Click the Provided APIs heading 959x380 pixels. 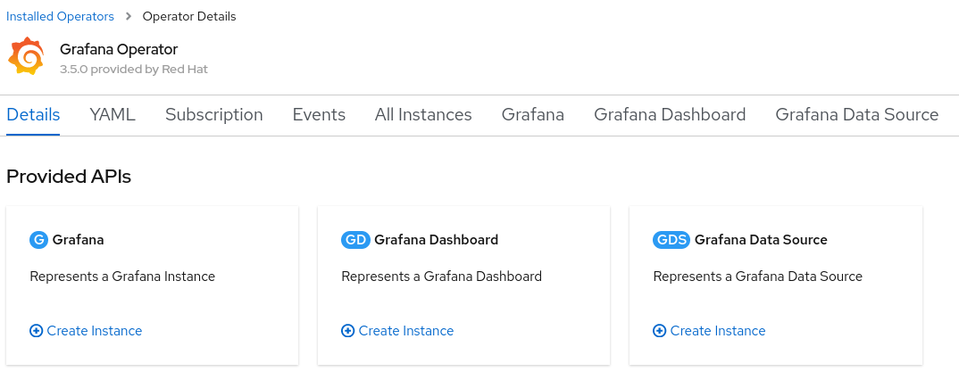[x=69, y=178]
